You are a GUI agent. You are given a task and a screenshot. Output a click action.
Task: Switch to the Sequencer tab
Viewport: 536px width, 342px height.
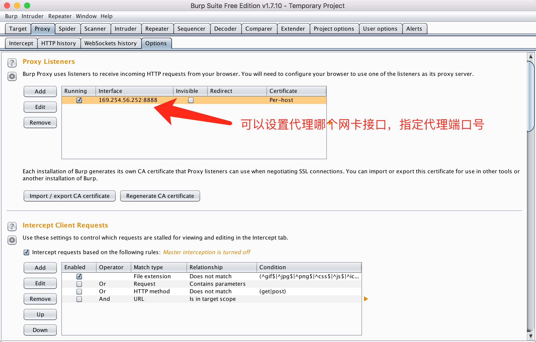[191, 29]
